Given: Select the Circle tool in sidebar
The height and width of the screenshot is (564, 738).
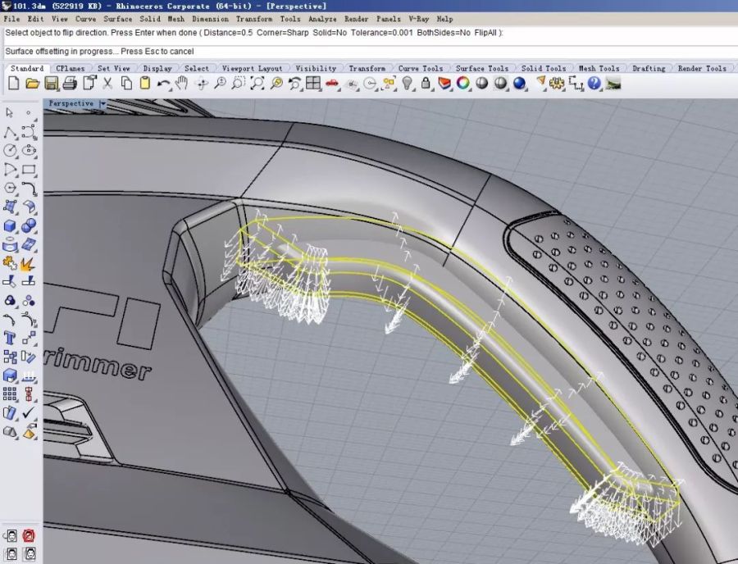Looking at the screenshot, I should 11,151.
